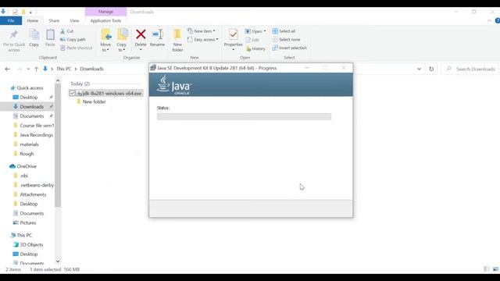Click Select none in ribbon
This screenshot has height=281, width=500.
(x=287, y=40)
